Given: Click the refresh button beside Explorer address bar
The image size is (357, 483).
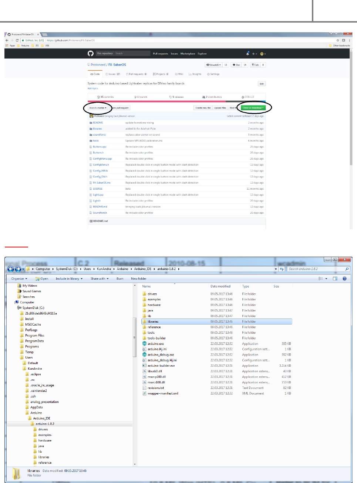Looking at the screenshot, I should coord(282,269).
